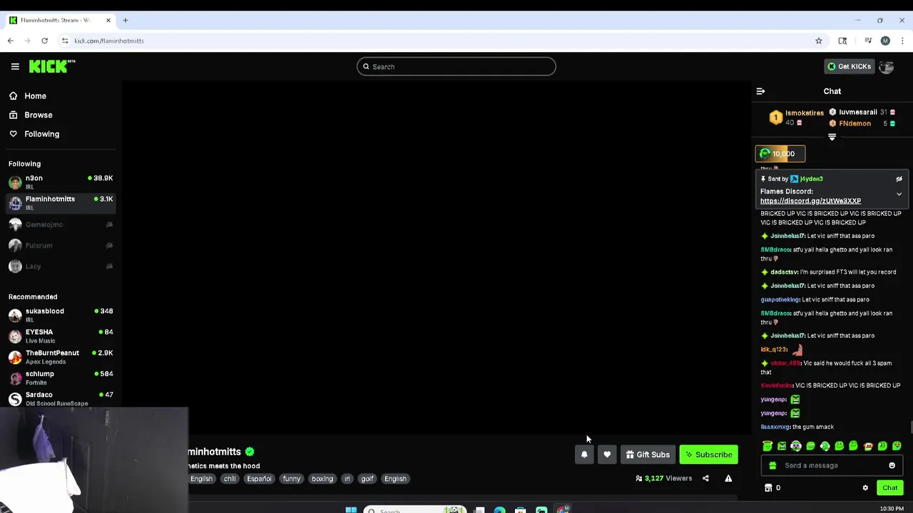The image size is (913, 513).
Task: Open the offline Gamelojmc channel
Action: pos(61,224)
